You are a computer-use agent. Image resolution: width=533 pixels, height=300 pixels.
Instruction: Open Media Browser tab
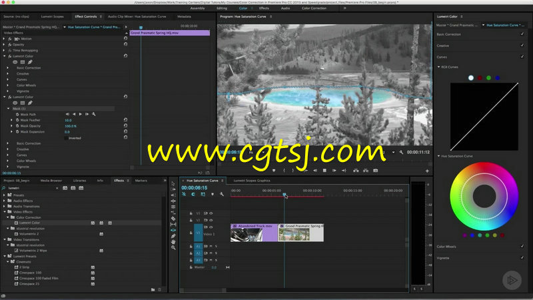[51, 181]
